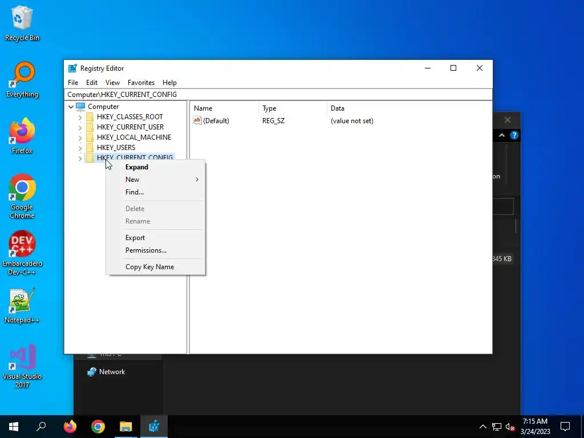584x438 pixels.
Task: Click the (Default) string value icon
Action: point(197,120)
